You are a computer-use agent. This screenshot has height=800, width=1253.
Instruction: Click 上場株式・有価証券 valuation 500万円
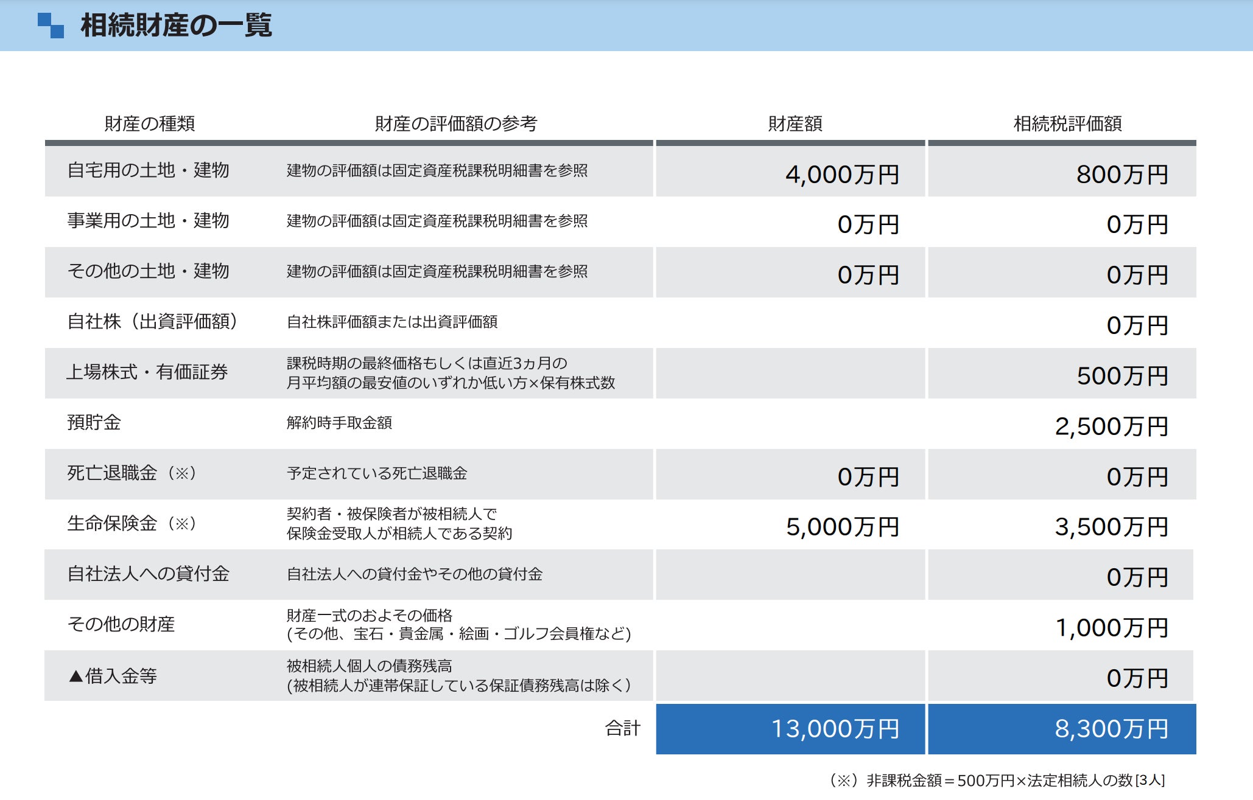(x=1121, y=375)
